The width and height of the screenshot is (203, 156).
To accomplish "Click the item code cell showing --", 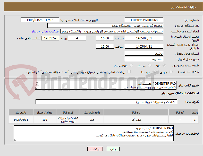I will (x=180, y=120).
